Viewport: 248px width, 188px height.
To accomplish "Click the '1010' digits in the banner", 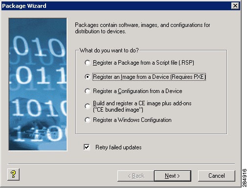I will (39, 108).
